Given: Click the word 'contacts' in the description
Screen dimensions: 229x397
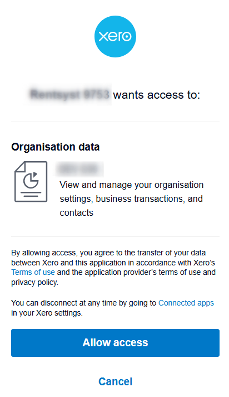Looking at the screenshot, I should [x=77, y=212].
